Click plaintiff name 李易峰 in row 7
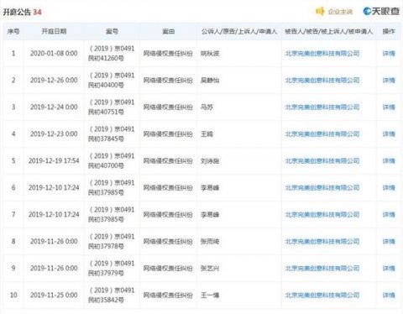403x314 pixels. pos(210,215)
